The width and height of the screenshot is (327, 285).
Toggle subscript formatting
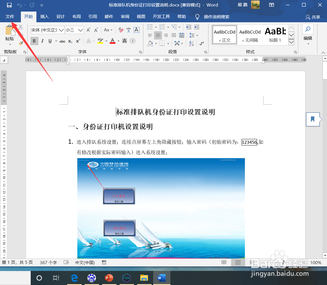pyautogui.click(x=70, y=41)
